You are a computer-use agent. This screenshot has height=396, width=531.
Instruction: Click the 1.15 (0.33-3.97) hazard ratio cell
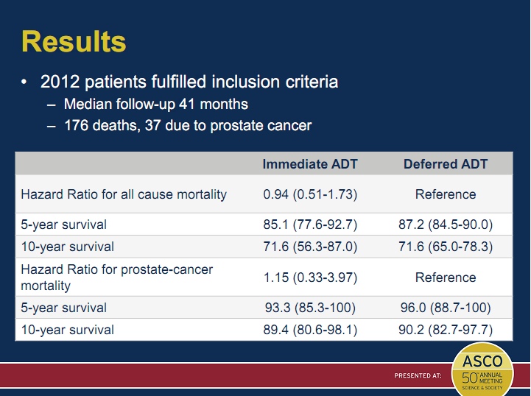(x=310, y=277)
